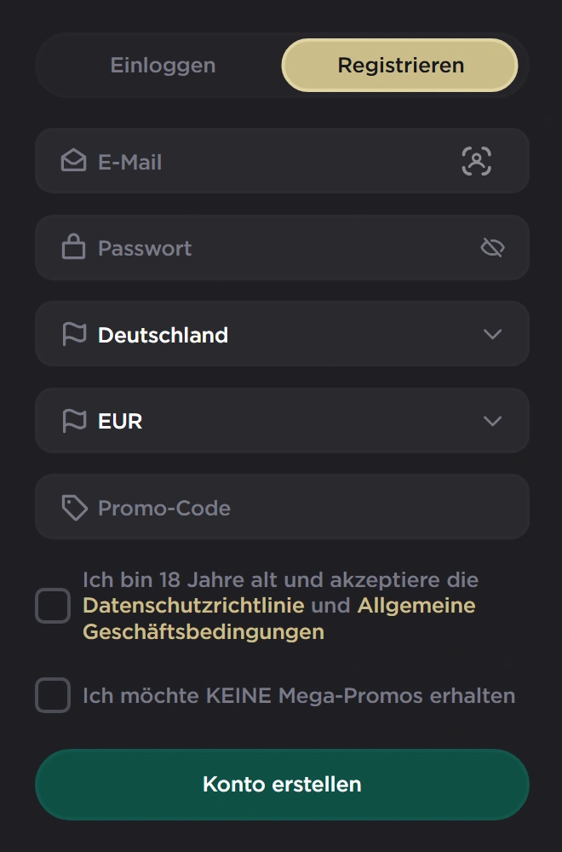Click the chevron beside Deutschland
Viewport: 562px width, 852px height.
tap(492, 334)
